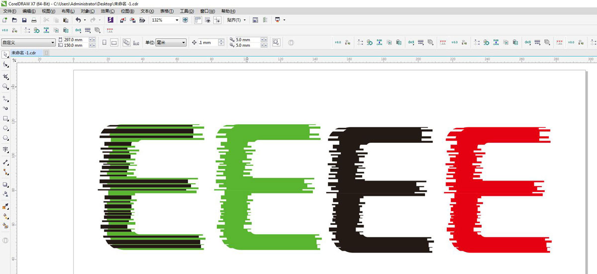The width and height of the screenshot is (597, 274).
Task: Click the Copy icon
Action: [56, 20]
